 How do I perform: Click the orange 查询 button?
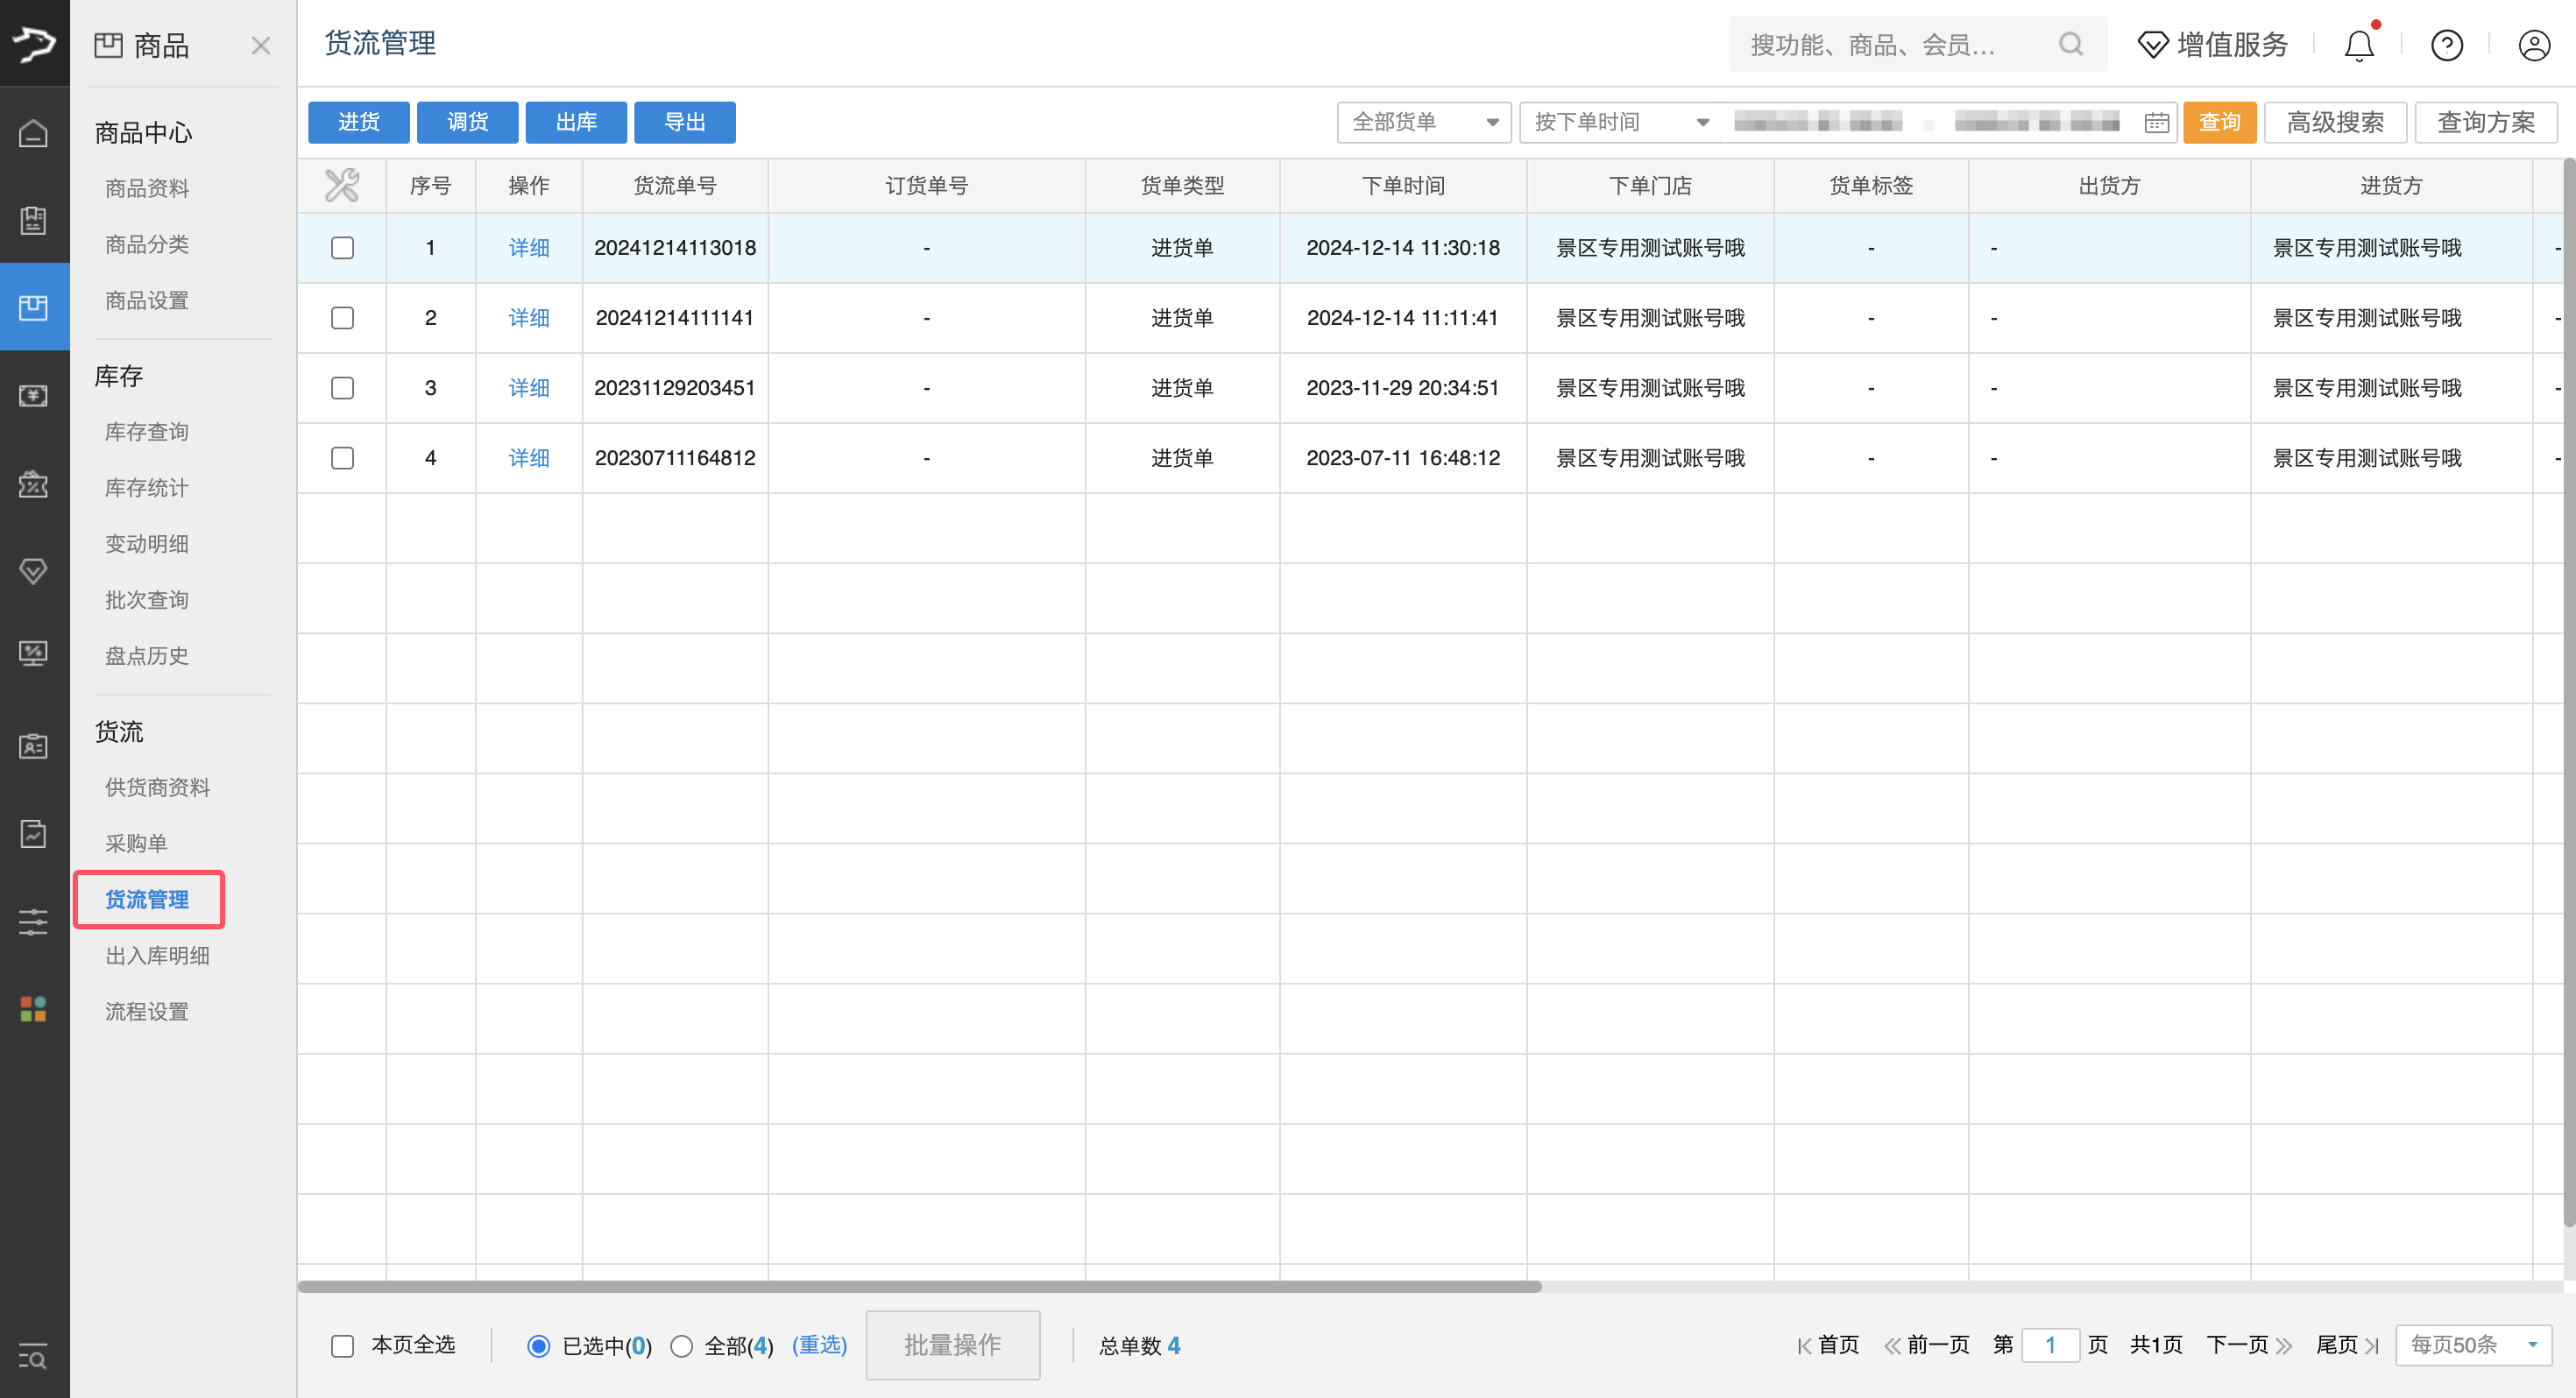[x=2219, y=122]
